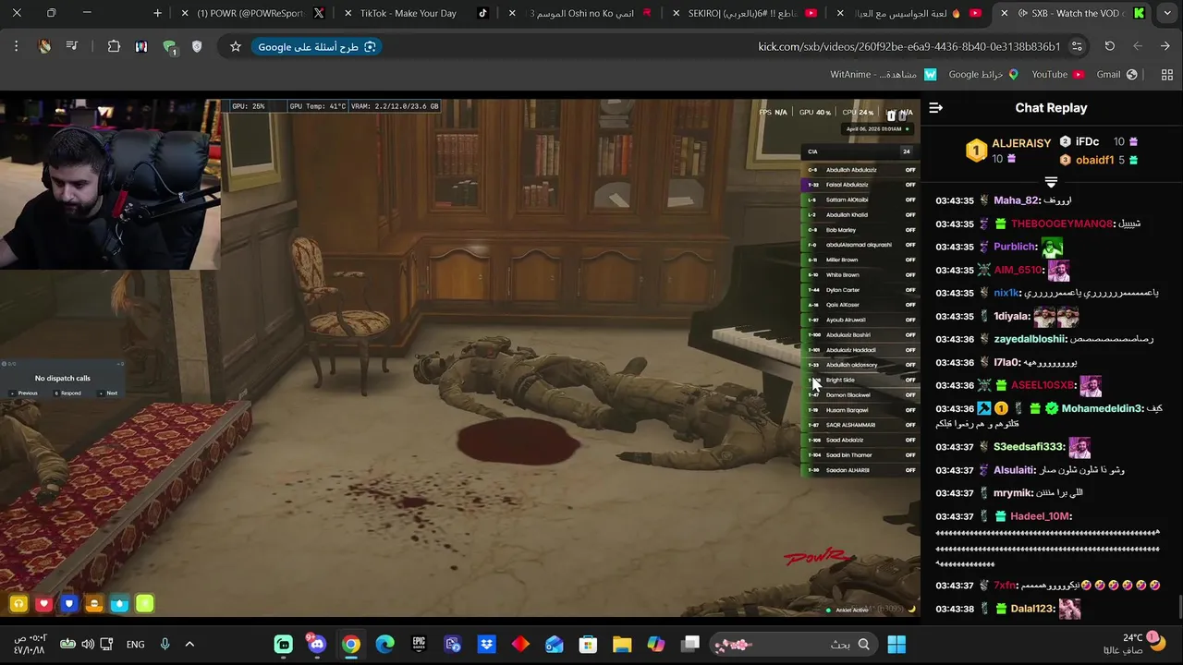Switch to TikTok - Make Your Day tab
This screenshot has width=1183, height=665.
tap(416, 13)
